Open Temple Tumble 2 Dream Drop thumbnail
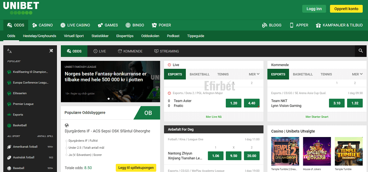Viewport: 368px width, 172px height. 285,151
